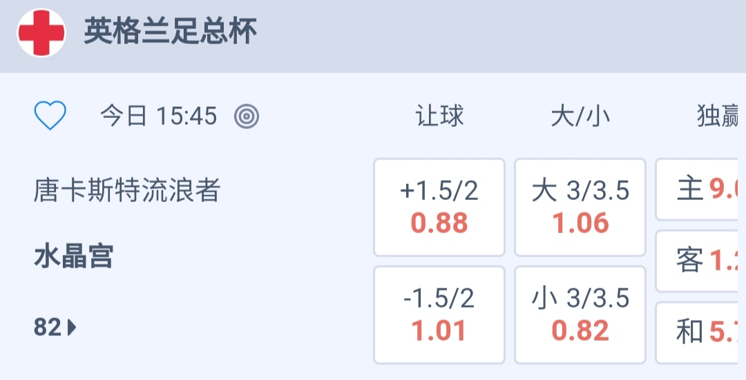
Task: Select the 让球 handicap column header
Action: (x=439, y=117)
